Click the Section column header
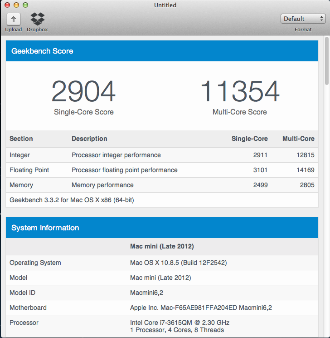Viewport: 330px width, 338px height. tap(21, 139)
